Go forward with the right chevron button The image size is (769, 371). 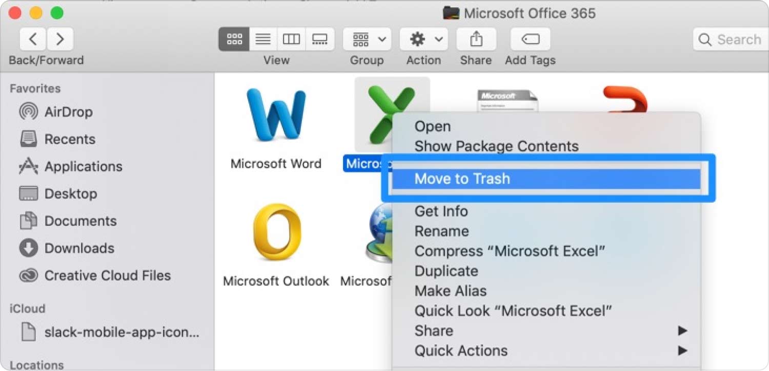(60, 39)
